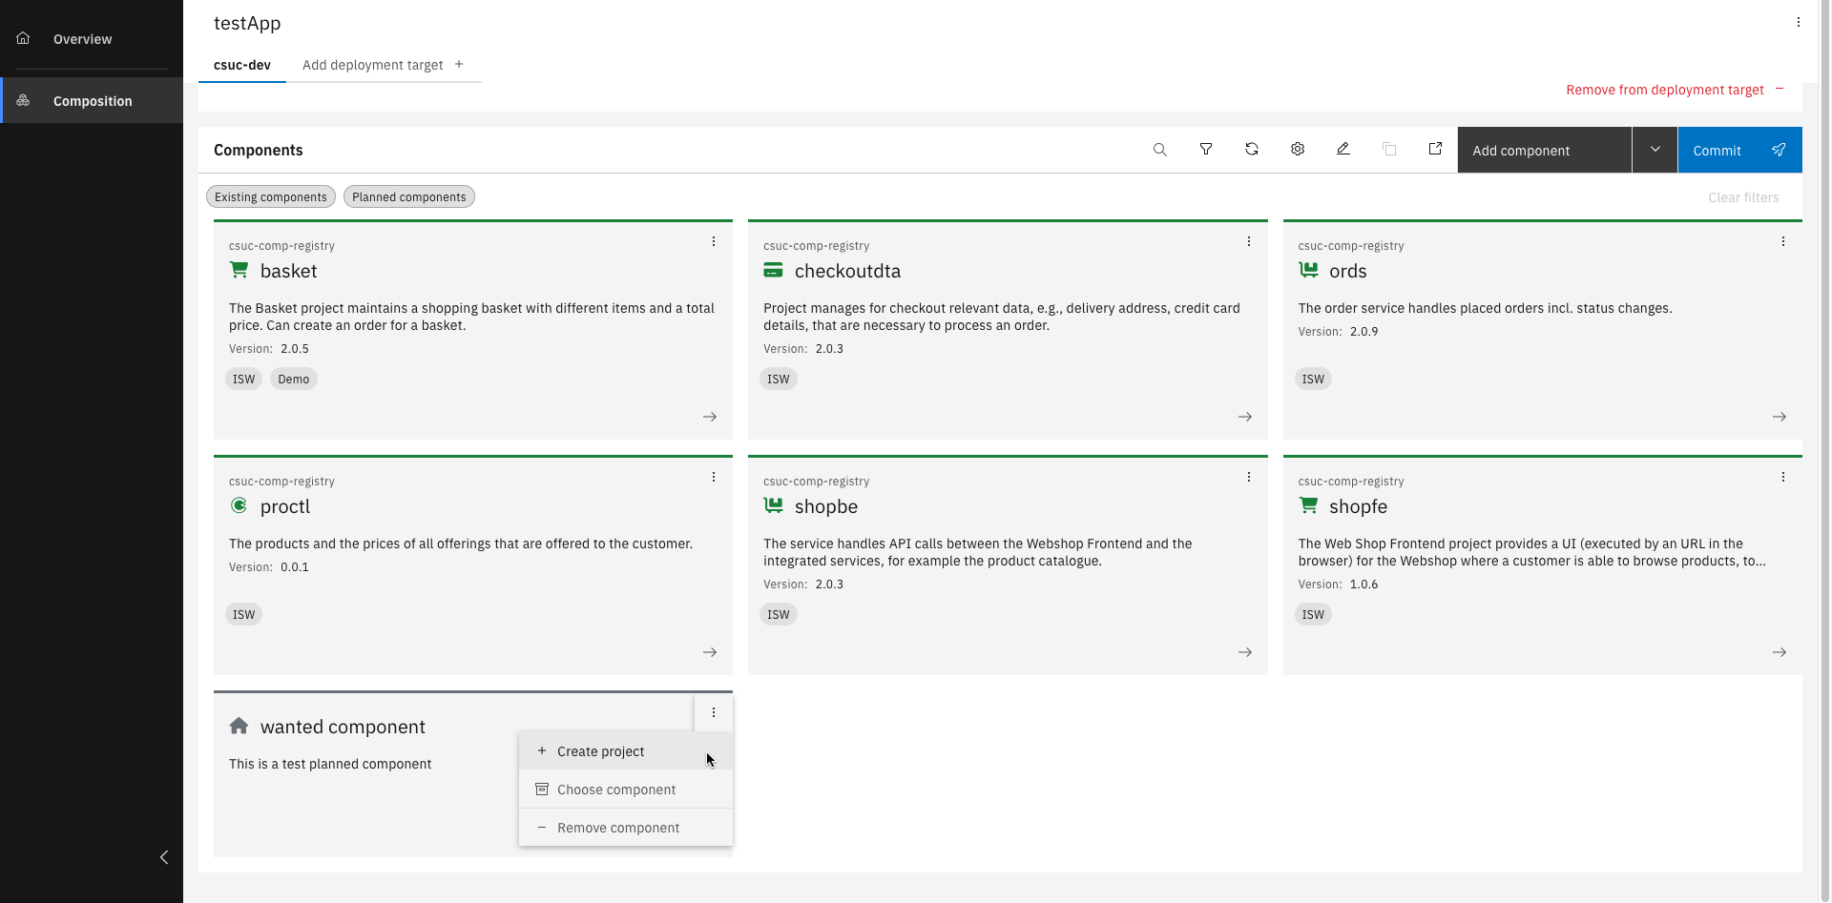This screenshot has height=903, width=1832.
Task: Select Create project from context menu
Action: (600, 751)
